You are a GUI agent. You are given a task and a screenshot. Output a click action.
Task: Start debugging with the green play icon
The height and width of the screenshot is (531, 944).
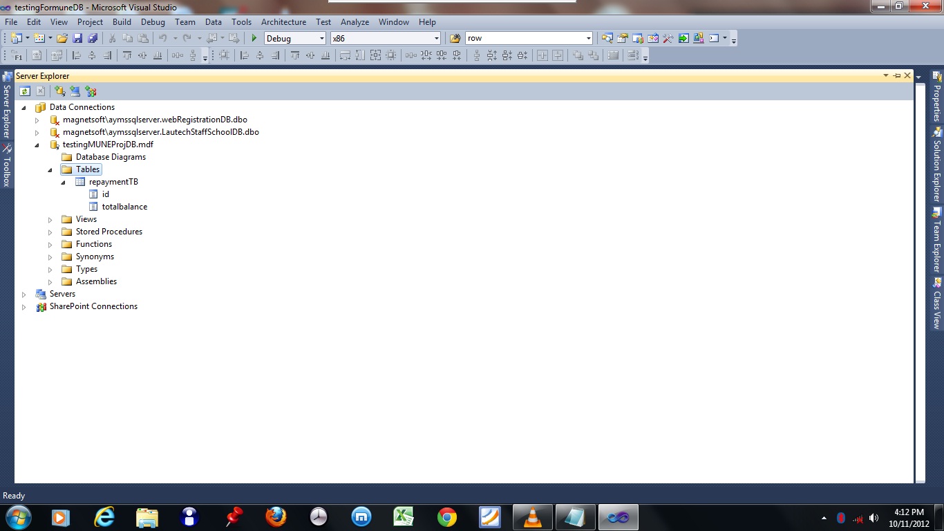(254, 38)
